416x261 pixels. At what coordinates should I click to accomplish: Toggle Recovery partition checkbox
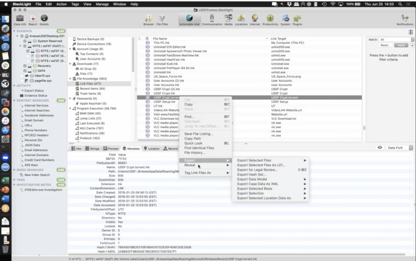click(25, 66)
